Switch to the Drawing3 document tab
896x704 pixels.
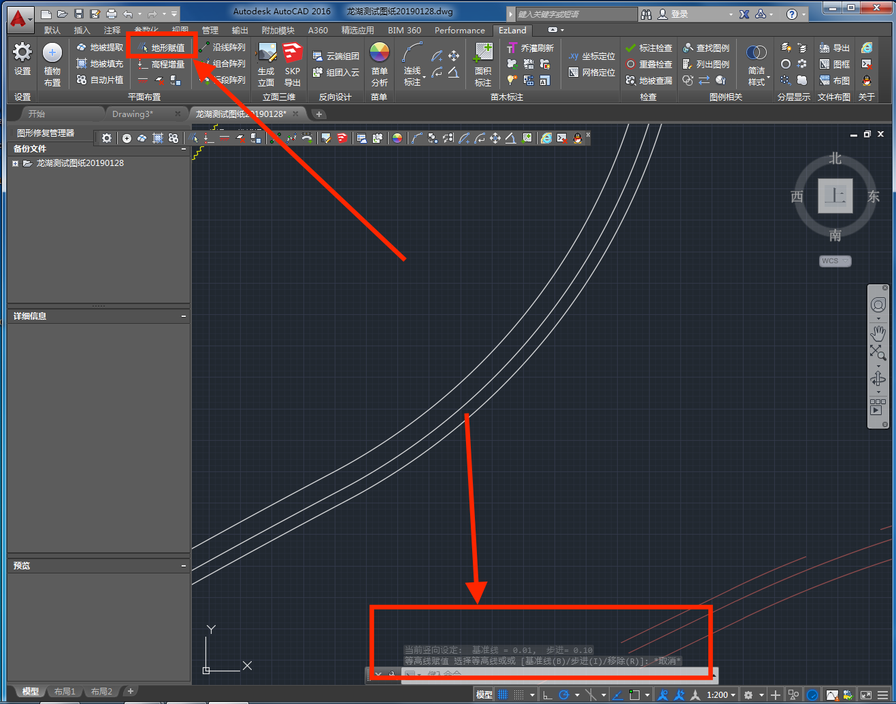(133, 114)
